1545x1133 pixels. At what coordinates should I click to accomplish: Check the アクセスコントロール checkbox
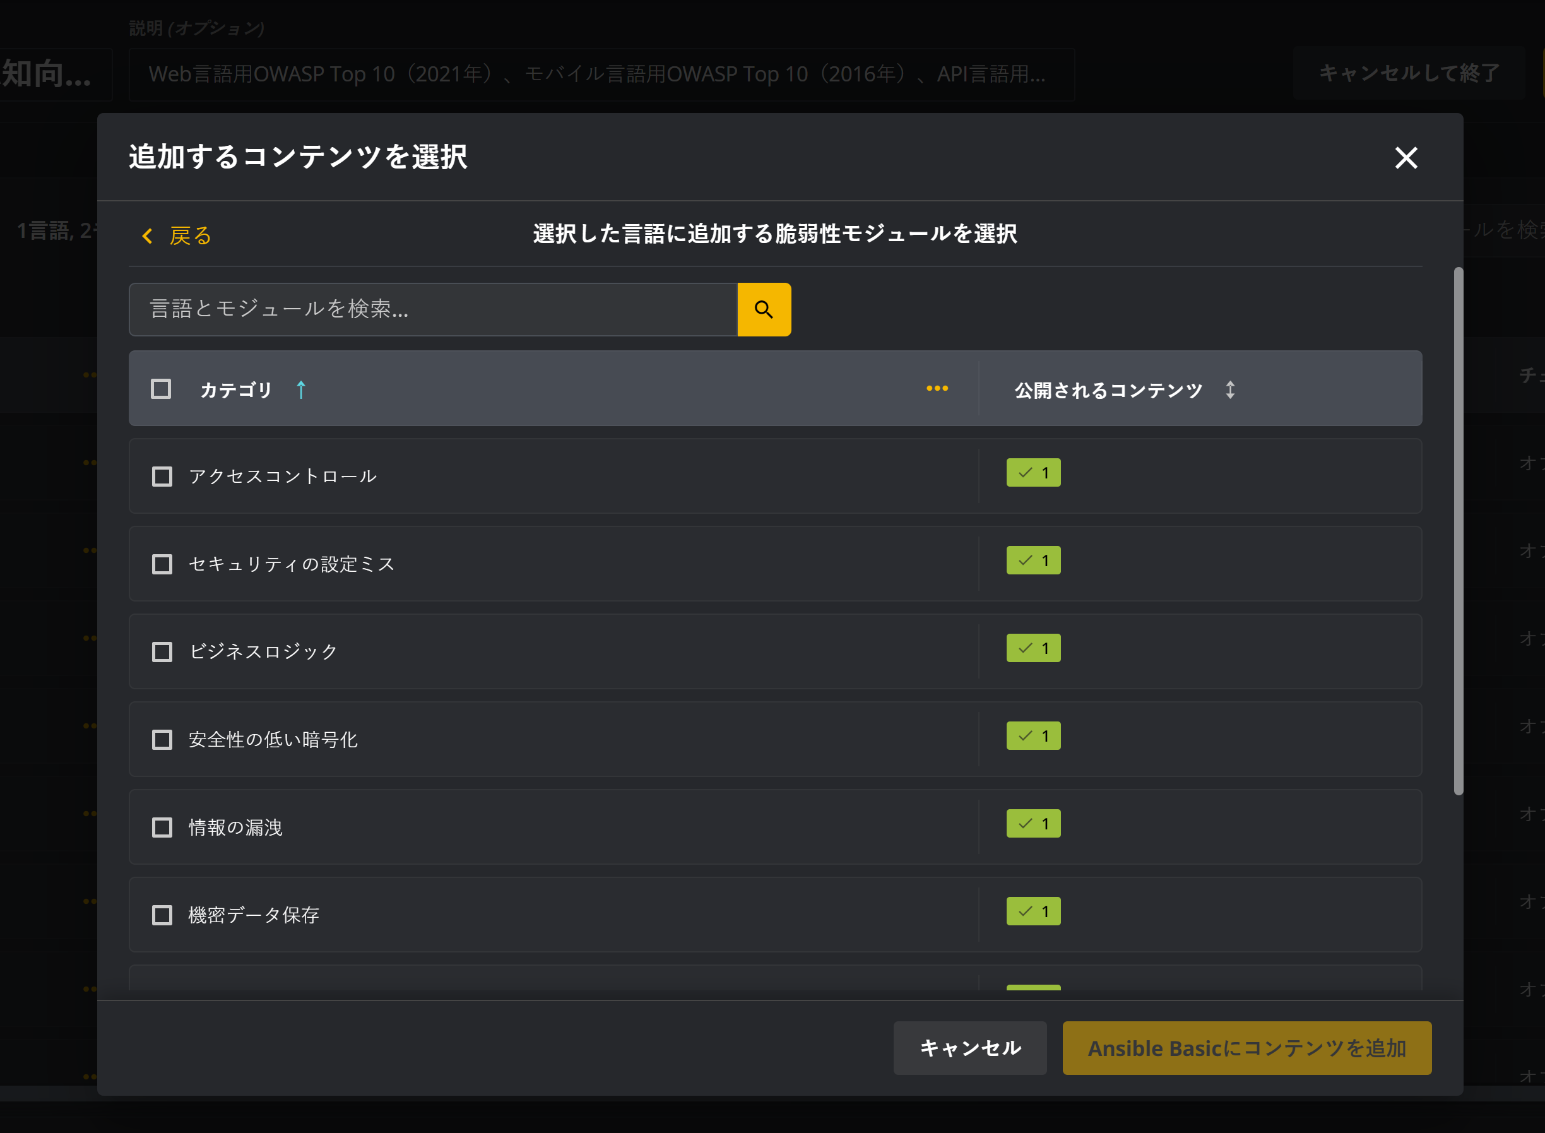162,477
